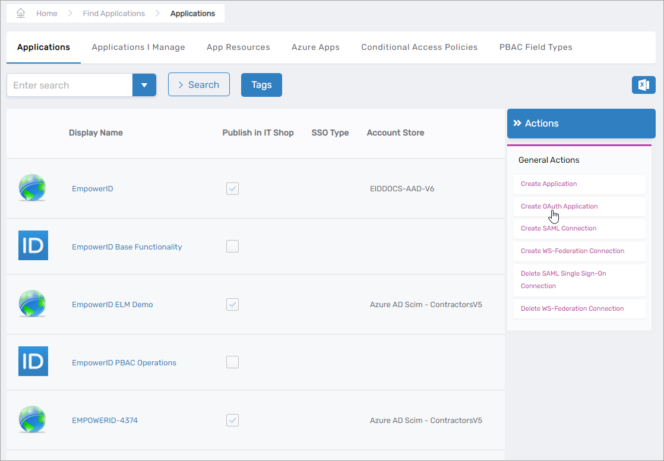
Task: Open the EmpowerID ELM Demo application link
Action: click(112, 304)
